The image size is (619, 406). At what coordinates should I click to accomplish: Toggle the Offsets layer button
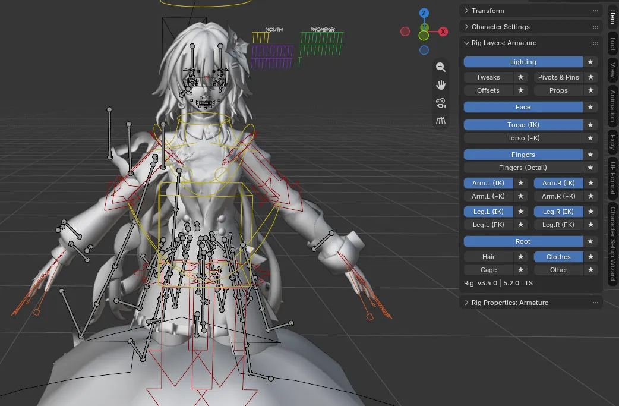(x=488, y=90)
